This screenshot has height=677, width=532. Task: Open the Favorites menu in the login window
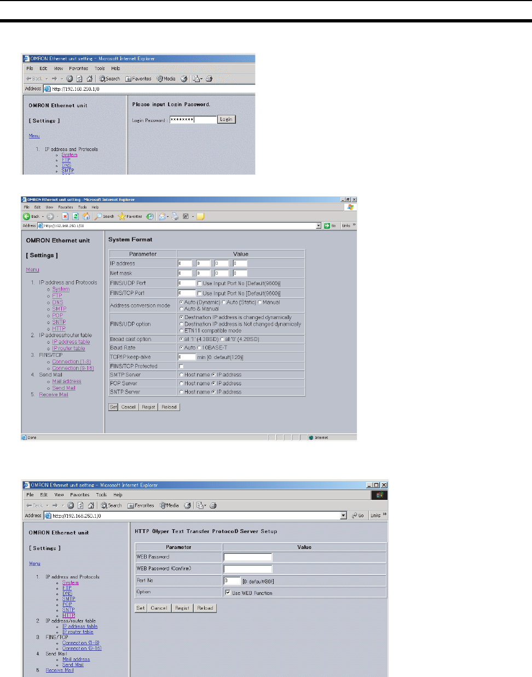(79, 69)
